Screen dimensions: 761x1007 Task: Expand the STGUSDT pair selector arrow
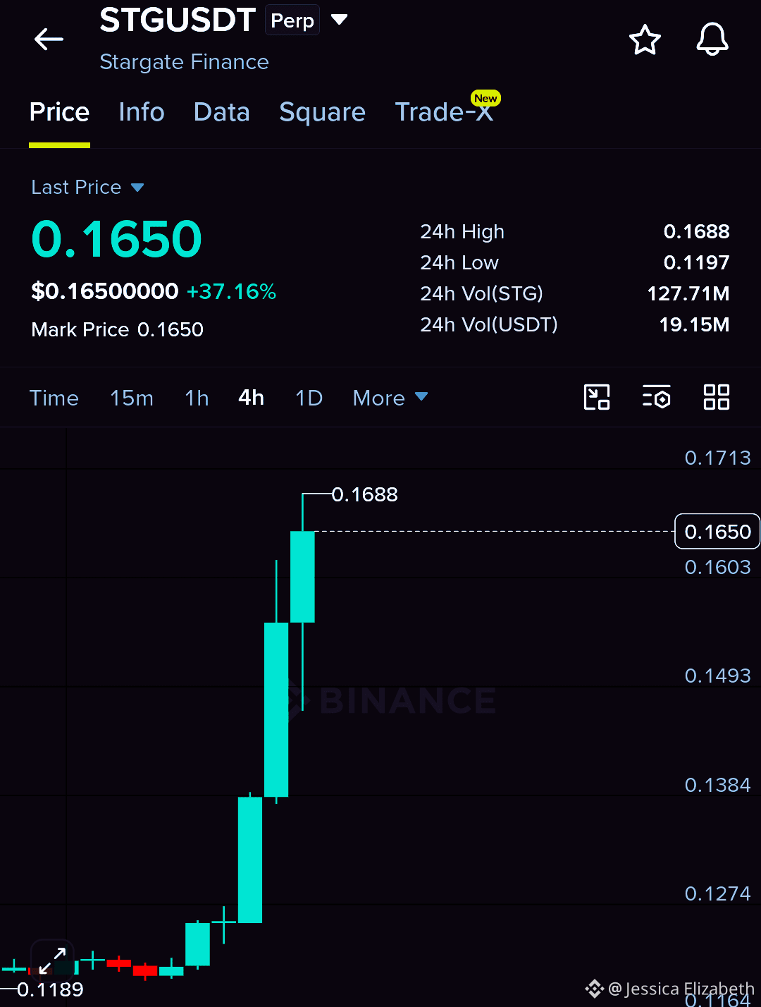[x=340, y=20]
